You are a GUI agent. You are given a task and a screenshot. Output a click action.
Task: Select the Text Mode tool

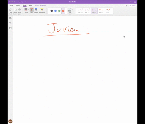pos(11,11)
